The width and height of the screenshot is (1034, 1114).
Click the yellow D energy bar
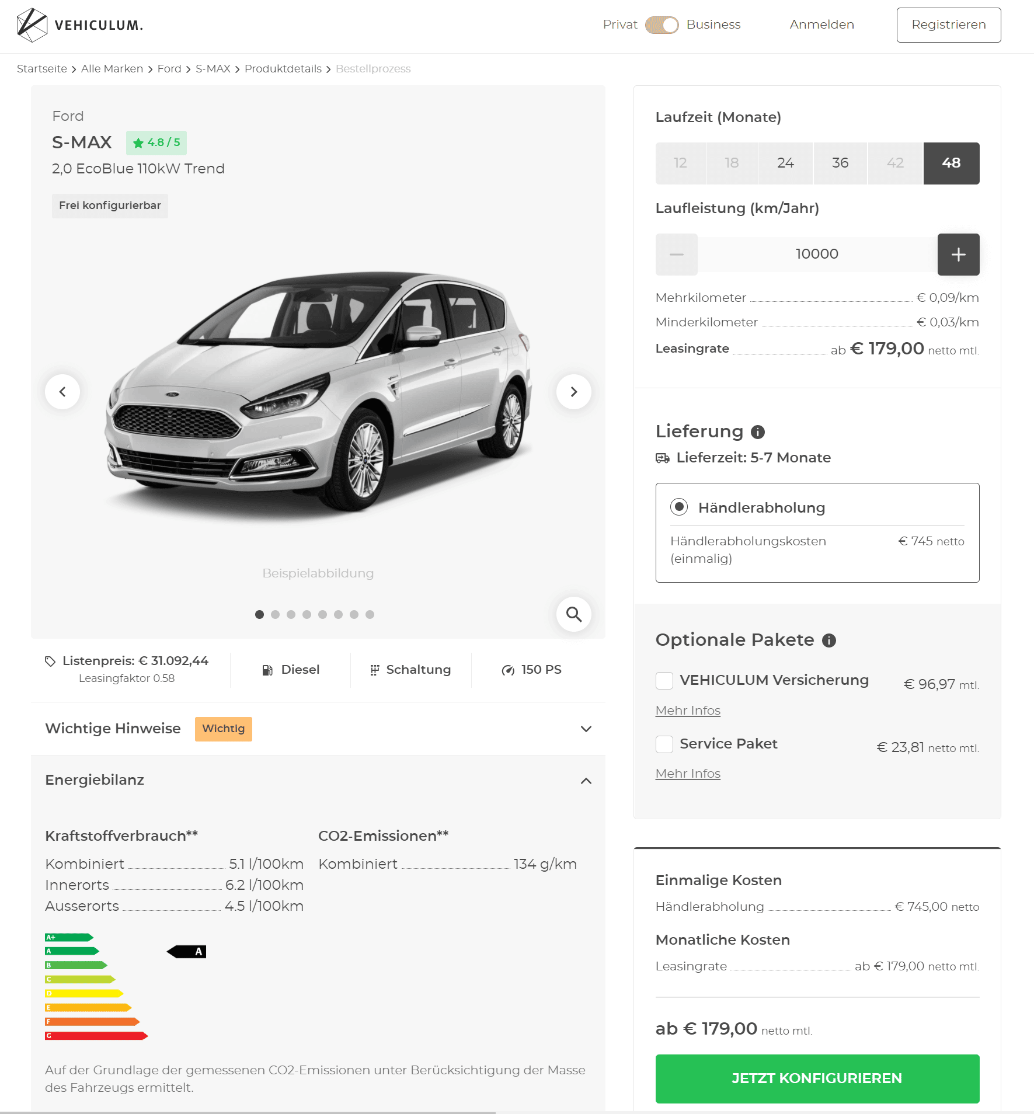tap(84, 993)
